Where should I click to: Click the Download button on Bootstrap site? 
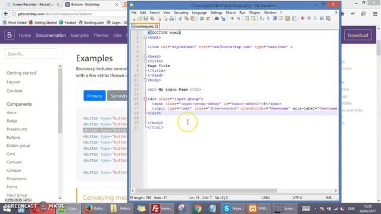[x=358, y=35]
